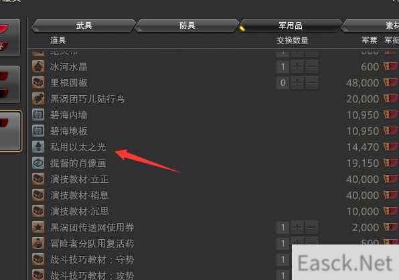
Task: Click the 黑涡团巧儿陆行鸟 chocobo icon
Action: click(x=38, y=99)
